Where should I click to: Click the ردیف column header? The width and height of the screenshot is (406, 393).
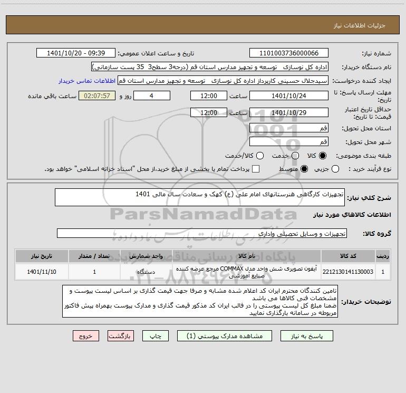click(x=383, y=256)
